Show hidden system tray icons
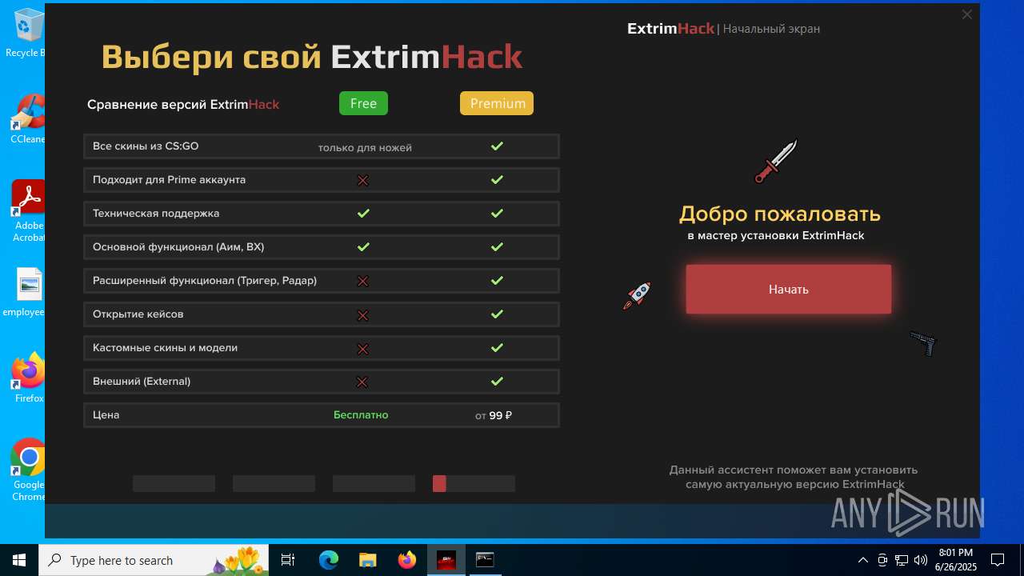Viewport: 1024px width, 576px height. (862, 560)
